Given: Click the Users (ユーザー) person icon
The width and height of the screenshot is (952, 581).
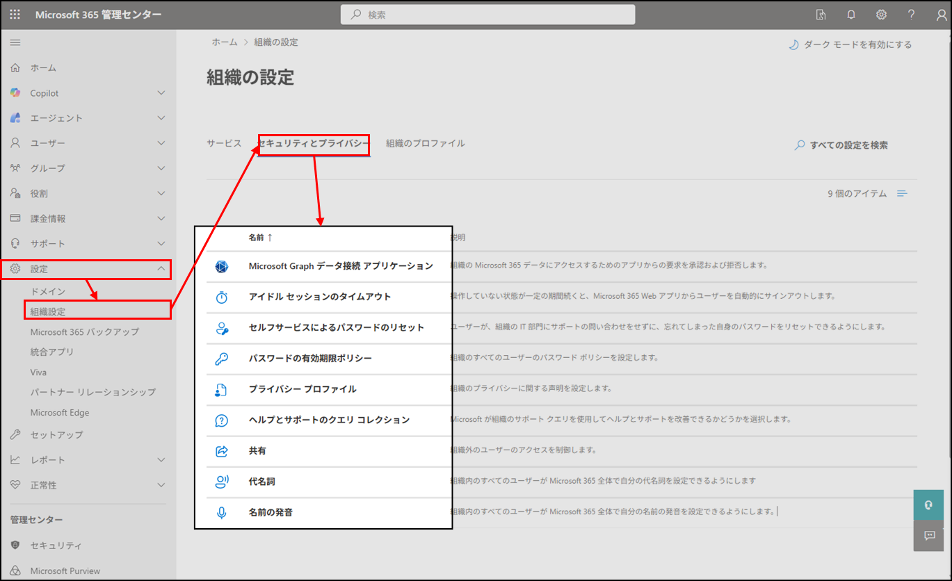Looking at the screenshot, I should coord(15,143).
